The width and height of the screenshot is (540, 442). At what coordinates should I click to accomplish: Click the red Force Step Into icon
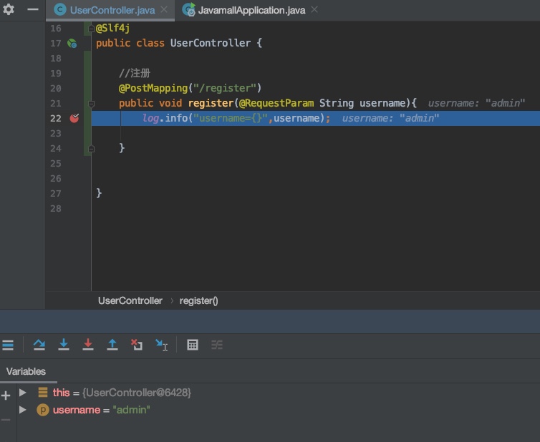[x=88, y=345]
